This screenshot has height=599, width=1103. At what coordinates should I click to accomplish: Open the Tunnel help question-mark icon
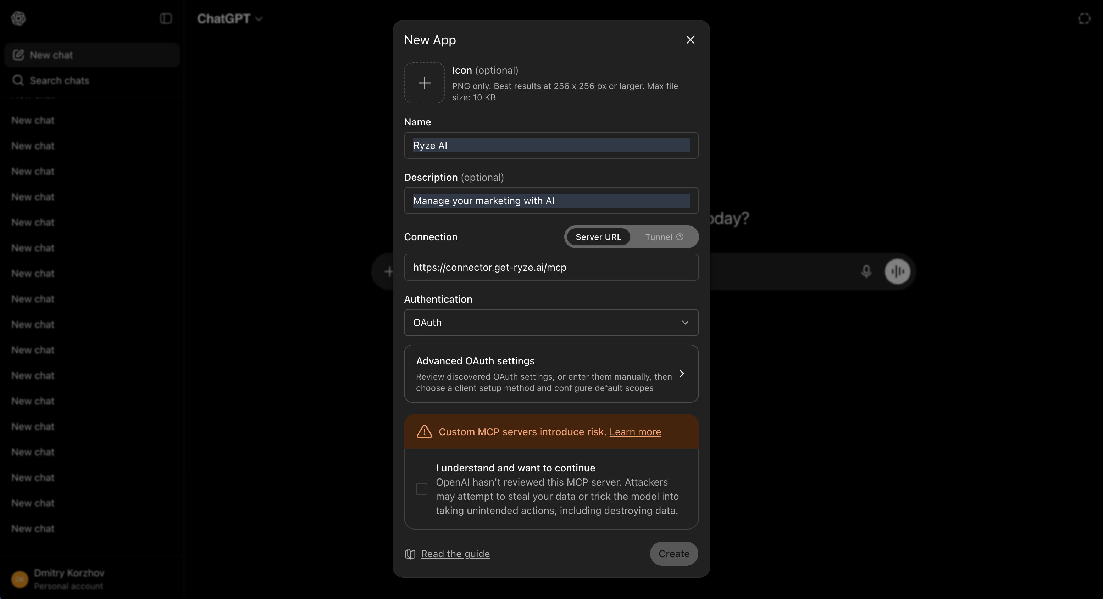click(680, 237)
